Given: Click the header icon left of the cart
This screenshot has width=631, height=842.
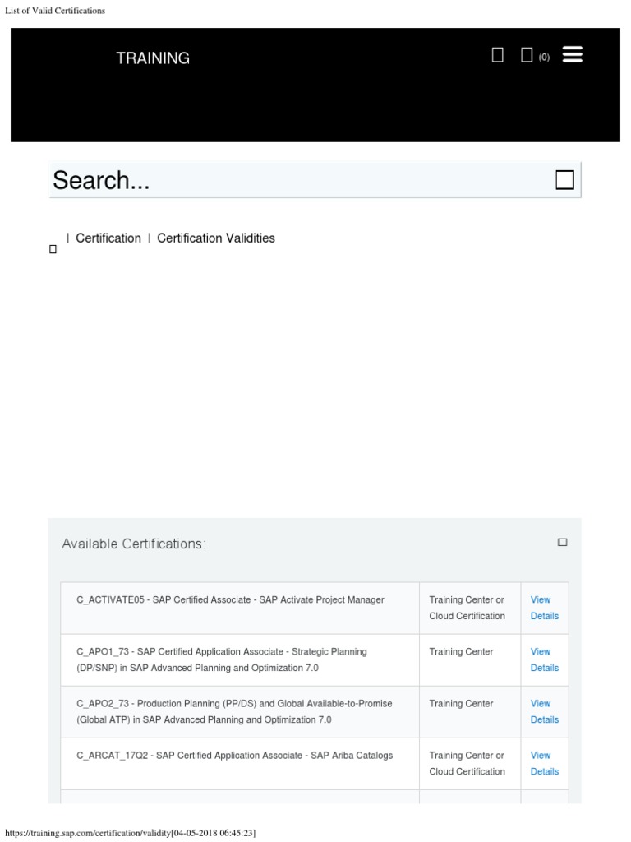Looking at the screenshot, I should [x=497, y=55].
